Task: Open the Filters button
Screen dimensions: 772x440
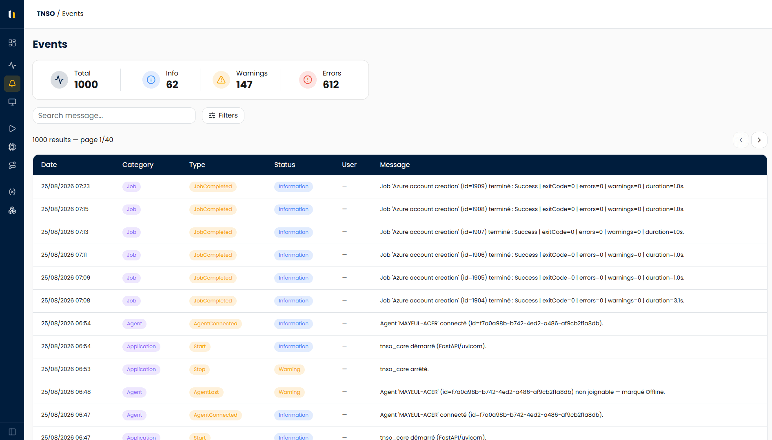Action: point(223,116)
